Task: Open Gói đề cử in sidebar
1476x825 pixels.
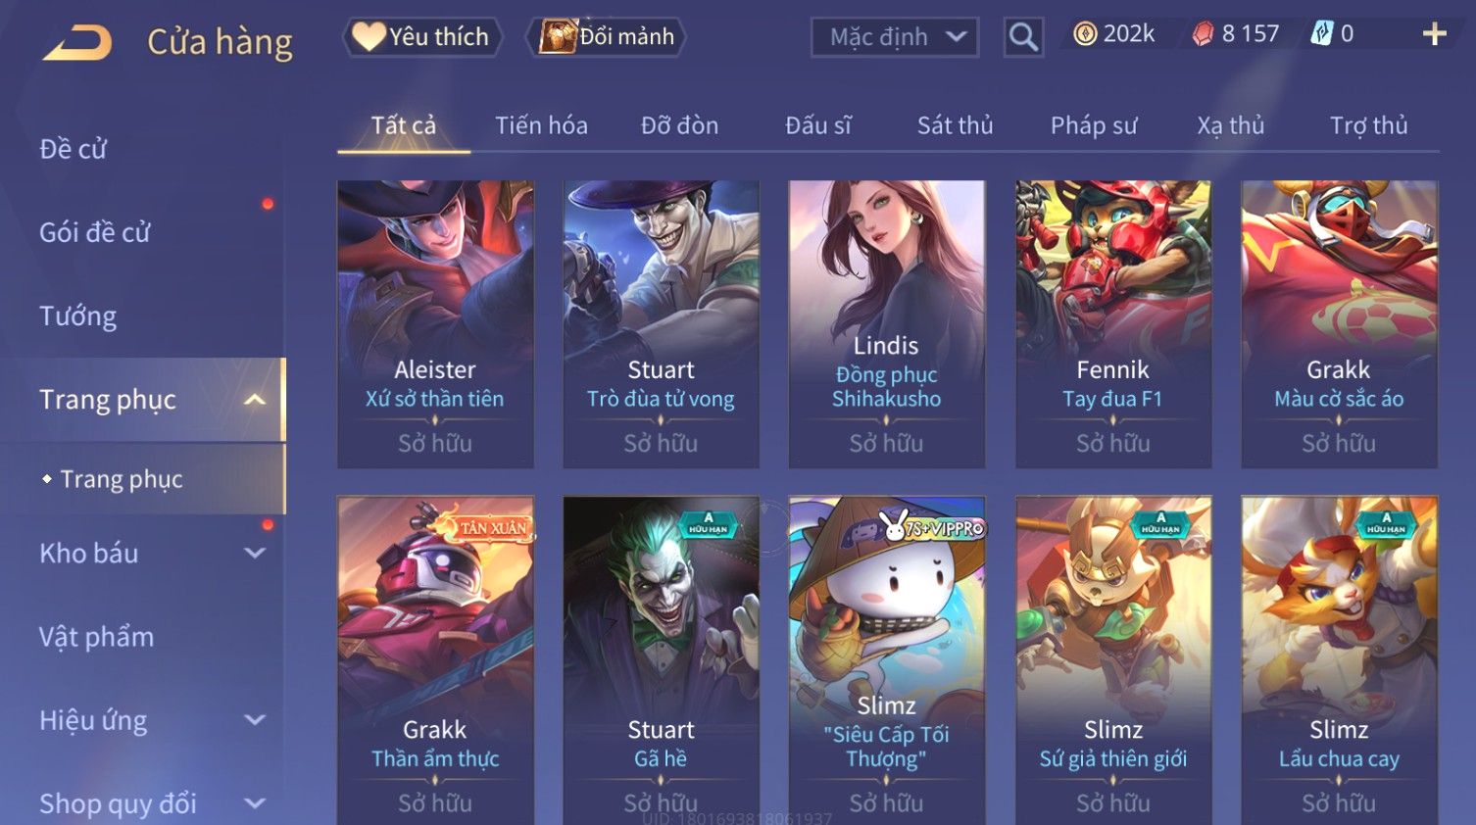Action: pyautogui.click(x=95, y=232)
